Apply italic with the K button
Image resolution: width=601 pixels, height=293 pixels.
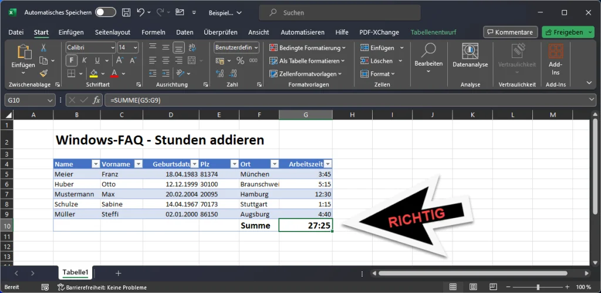tap(84, 60)
